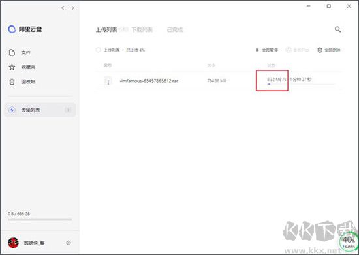Delete all uploads with 全部删除
Viewport: 359px width, 255px height.
coord(329,50)
